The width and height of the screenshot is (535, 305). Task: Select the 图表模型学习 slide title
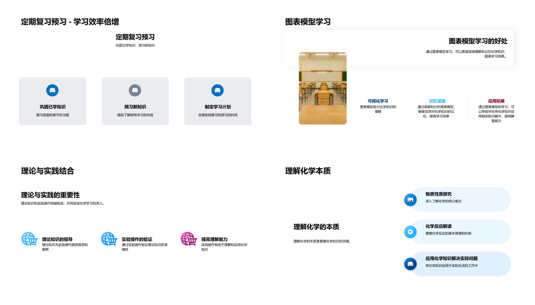pyautogui.click(x=308, y=22)
